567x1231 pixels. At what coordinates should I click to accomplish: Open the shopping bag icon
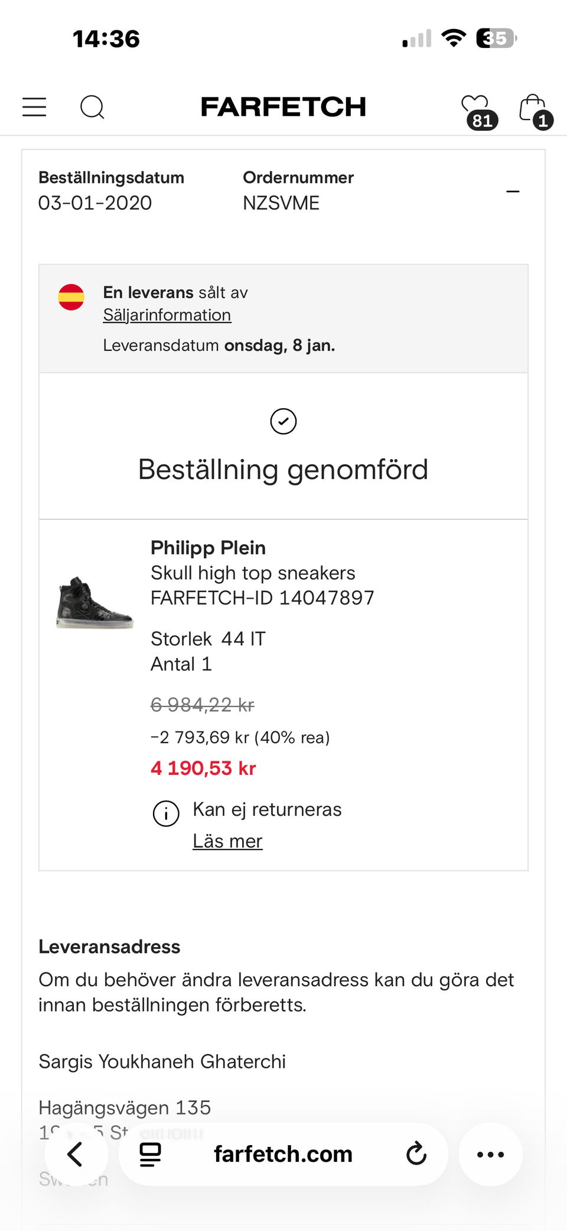(x=533, y=108)
